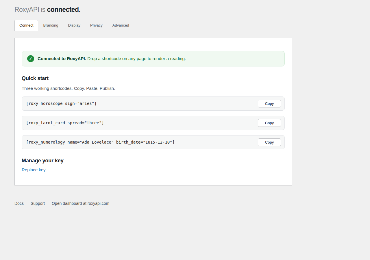370x260 pixels.
Task: Click the Replace key link
Action: click(34, 170)
